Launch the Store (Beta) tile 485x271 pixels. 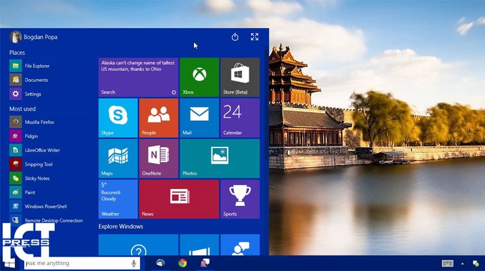coord(240,77)
